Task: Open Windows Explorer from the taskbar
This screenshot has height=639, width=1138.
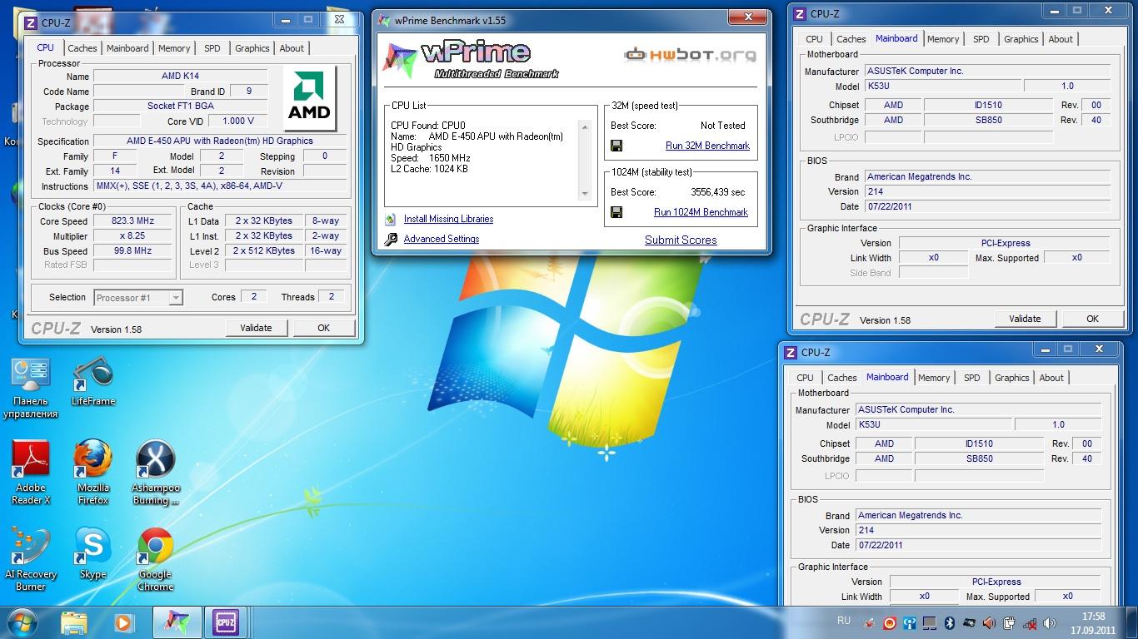Action: [x=73, y=622]
